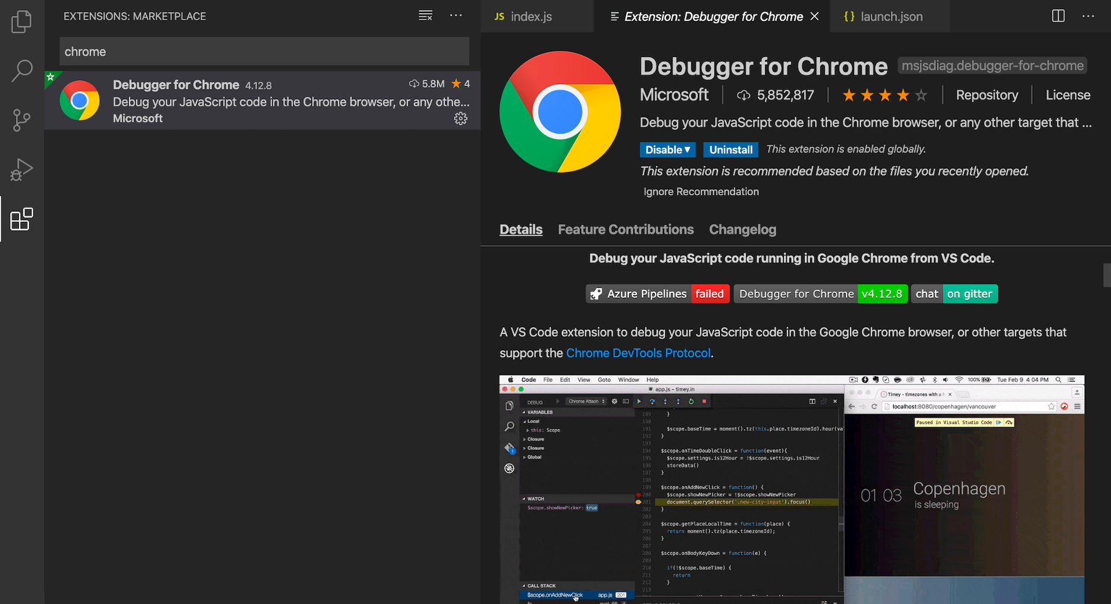
Task: Click the Uninstall button
Action: (731, 150)
